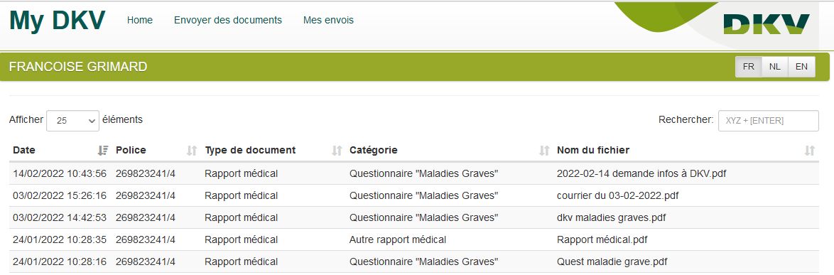Open courrier du 03-02-2022.pdf file
Image resolution: width=834 pixels, height=275 pixels.
[x=617, y=195]
